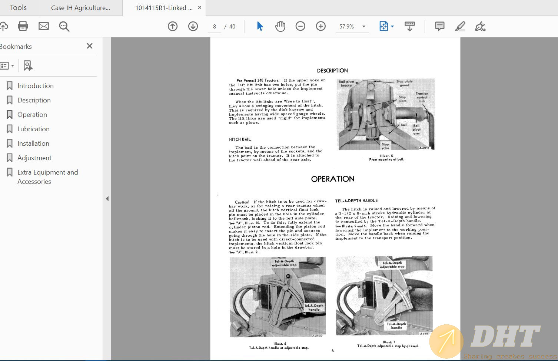
Task: Zoom in with the plus button
Action: pyautogui.click(x=321, y=26)
